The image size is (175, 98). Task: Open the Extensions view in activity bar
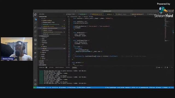(35, 32)
